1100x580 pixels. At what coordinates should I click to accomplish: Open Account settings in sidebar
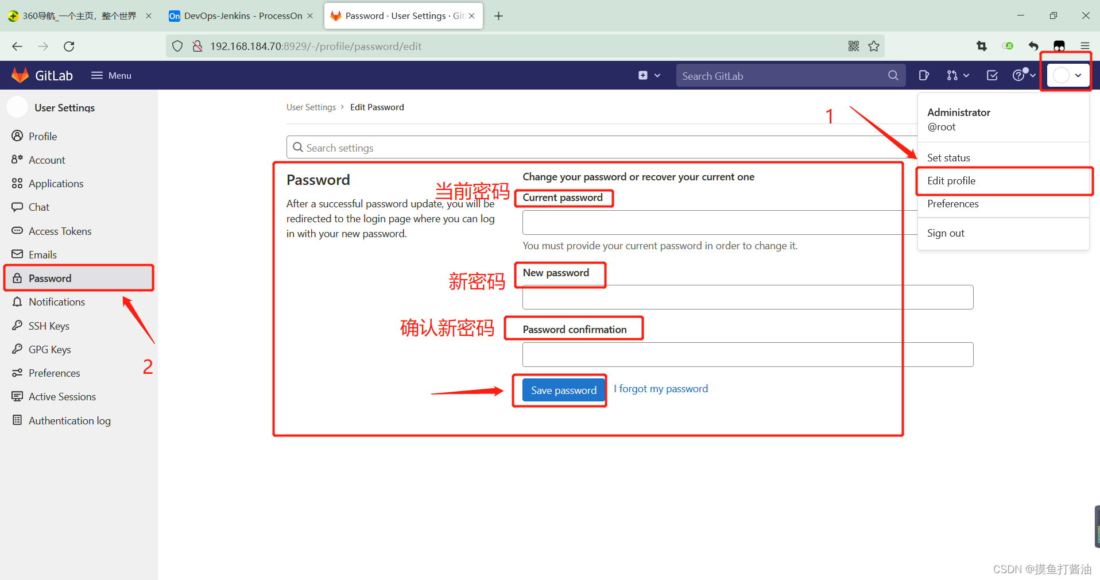click(x=79, y=160)
